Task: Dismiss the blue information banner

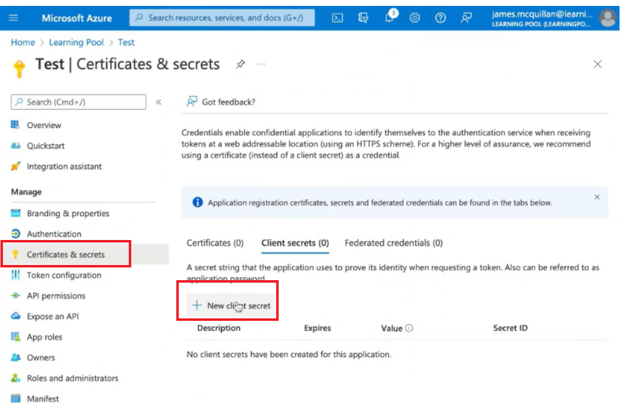Action: tap(596, 197)
